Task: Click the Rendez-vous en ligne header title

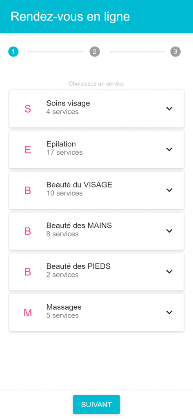Action: click(70, 16)
